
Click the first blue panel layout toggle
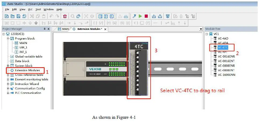100,16
